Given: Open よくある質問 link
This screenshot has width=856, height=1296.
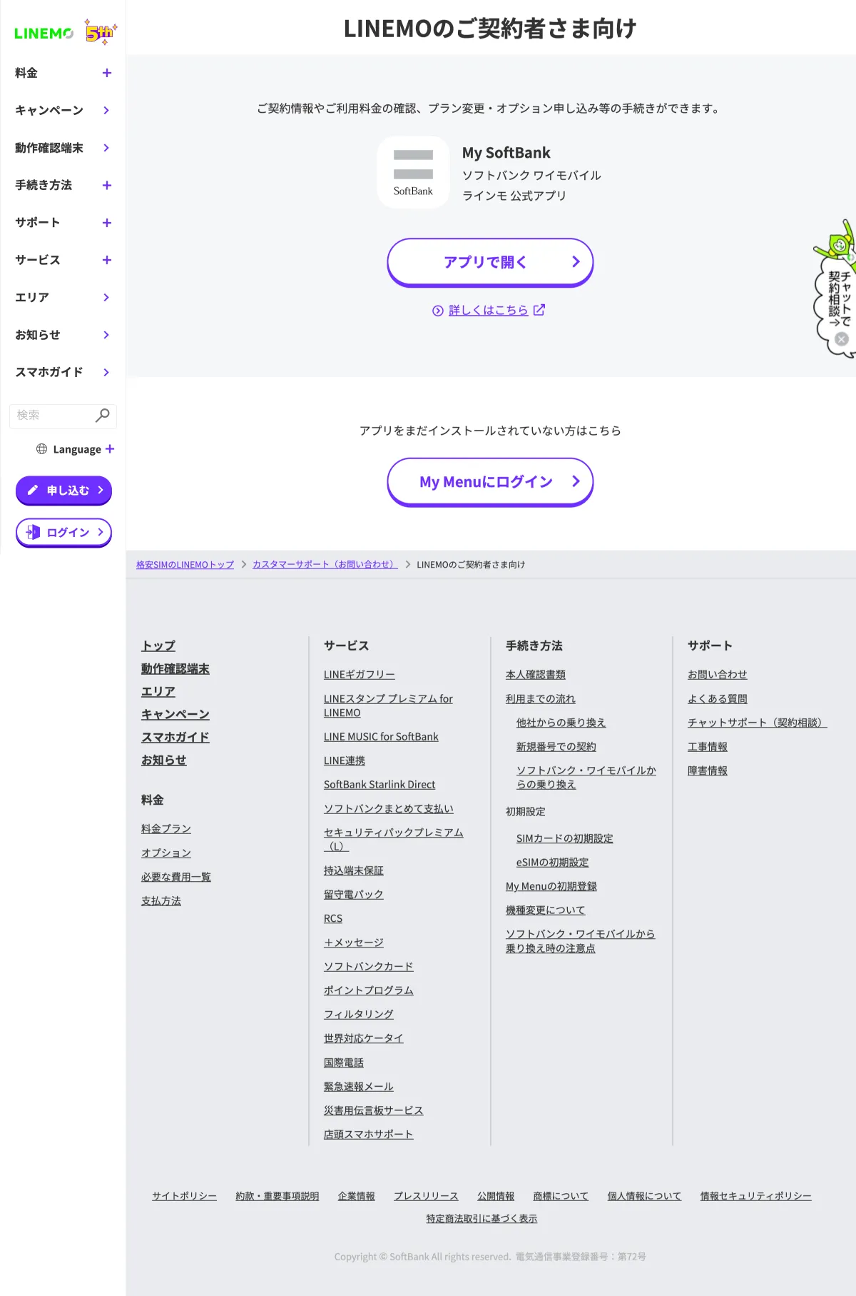Looking at the screenshot, I should coord(718,699).
